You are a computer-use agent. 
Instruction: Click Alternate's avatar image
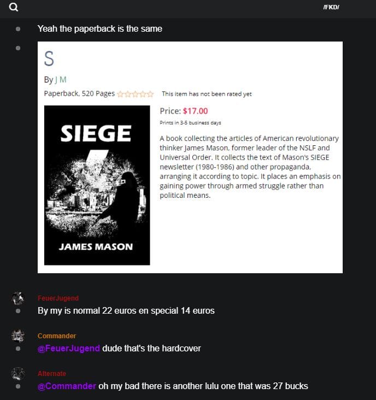18,373
